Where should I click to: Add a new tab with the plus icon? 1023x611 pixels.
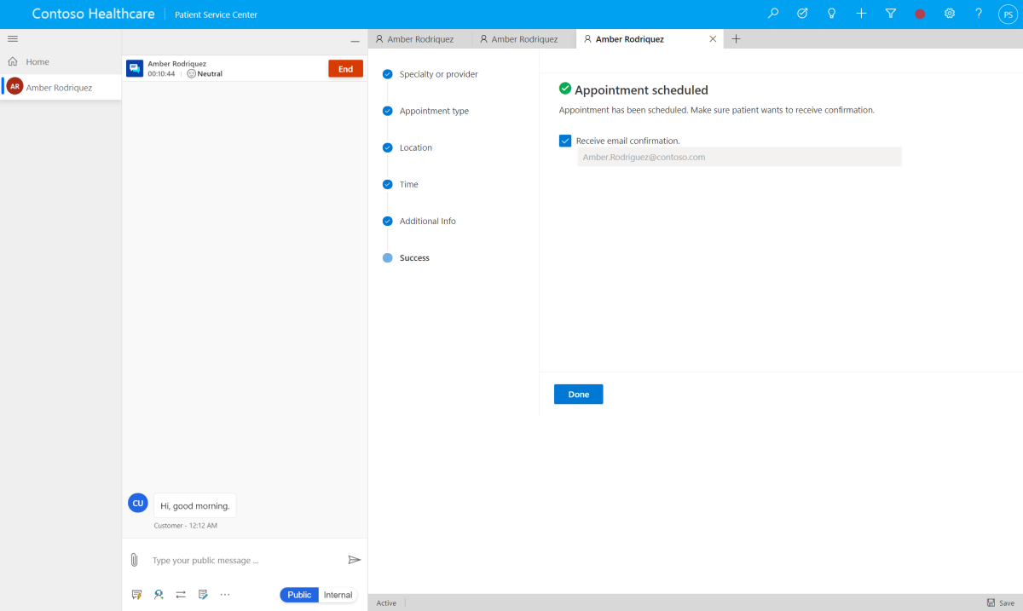(x=737, y=39)
